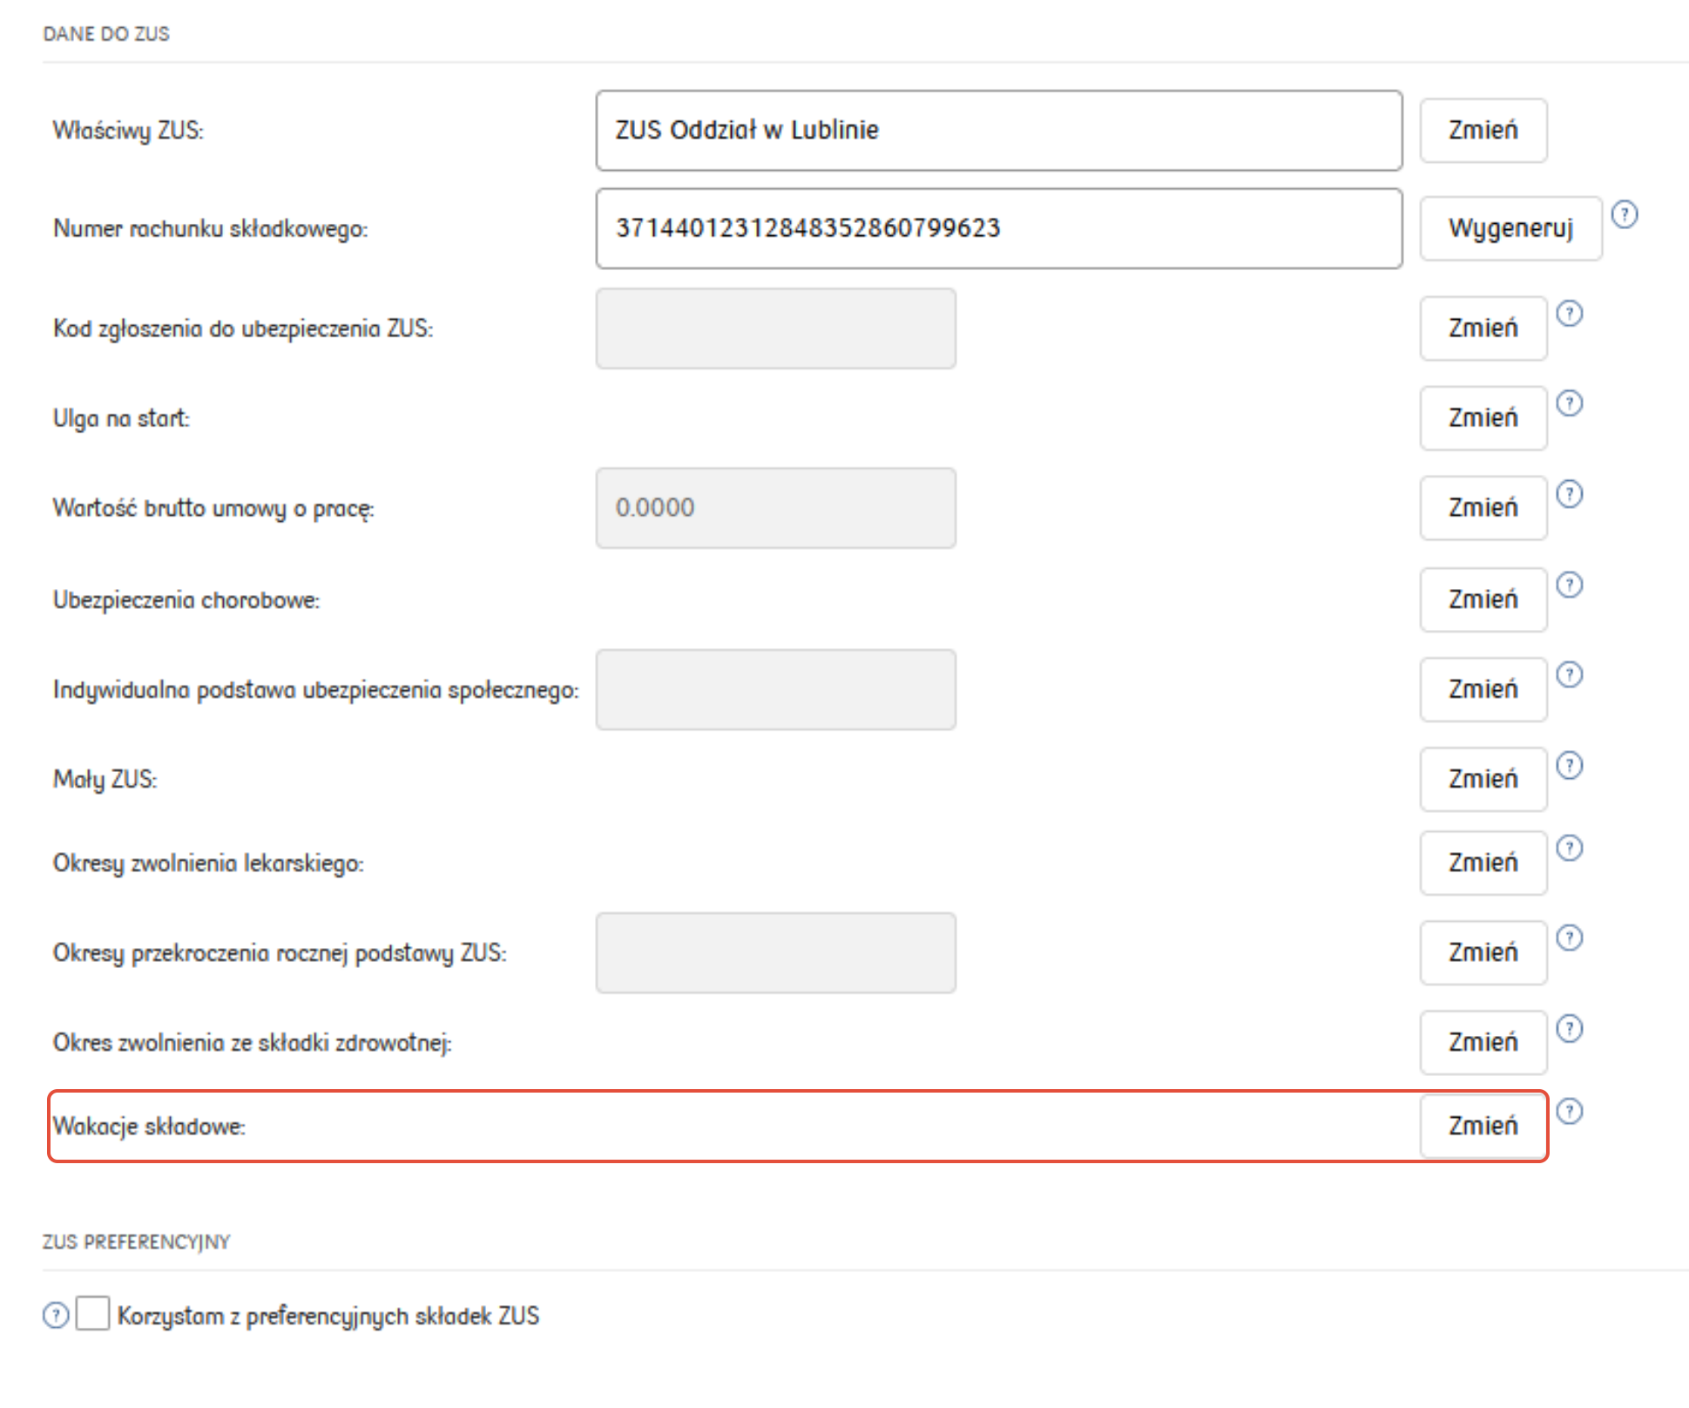Enable Korzystam z preferencyjnych składek ZUS checkbox
Viewport: 1689px width, 1408px height.
tap(92, 1313)
